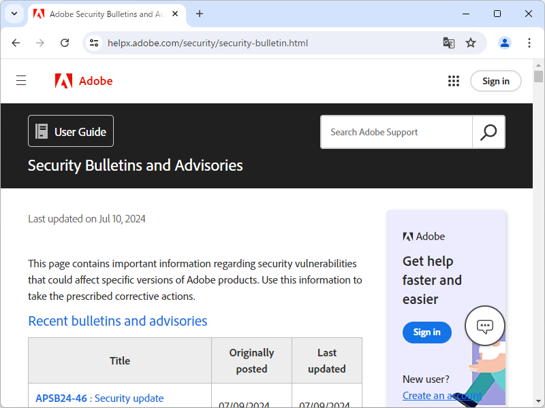View site information icon in address bar
The width and height of the screenshot is (545, 408).
point(95,43)
